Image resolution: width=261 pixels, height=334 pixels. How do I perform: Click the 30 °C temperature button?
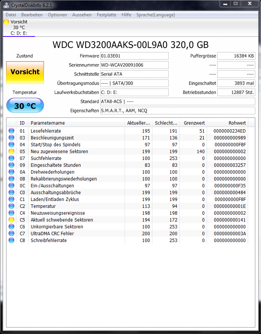coord(25,105)
